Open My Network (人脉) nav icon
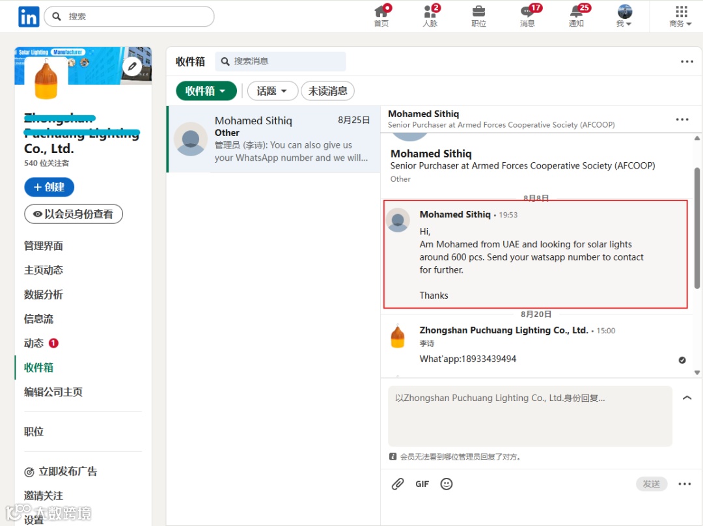Screen dimensions: 703x526 [430, 16]
